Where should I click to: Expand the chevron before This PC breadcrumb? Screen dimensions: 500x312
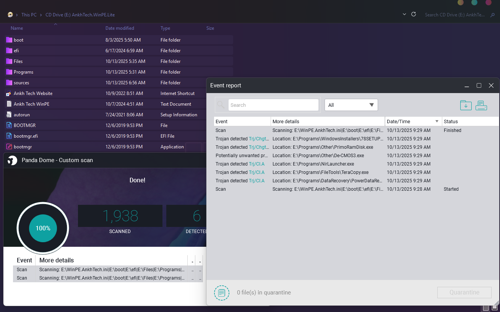click(x=18, y=15)
